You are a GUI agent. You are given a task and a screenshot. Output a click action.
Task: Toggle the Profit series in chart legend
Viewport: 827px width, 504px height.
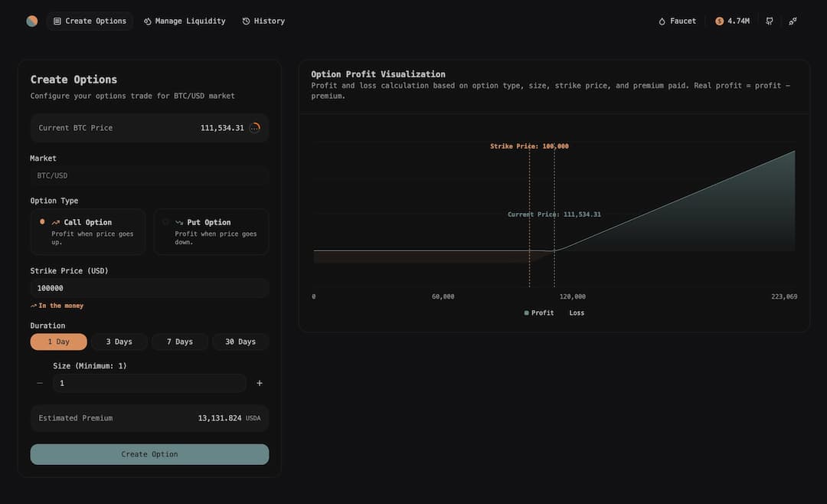[539, 313]
